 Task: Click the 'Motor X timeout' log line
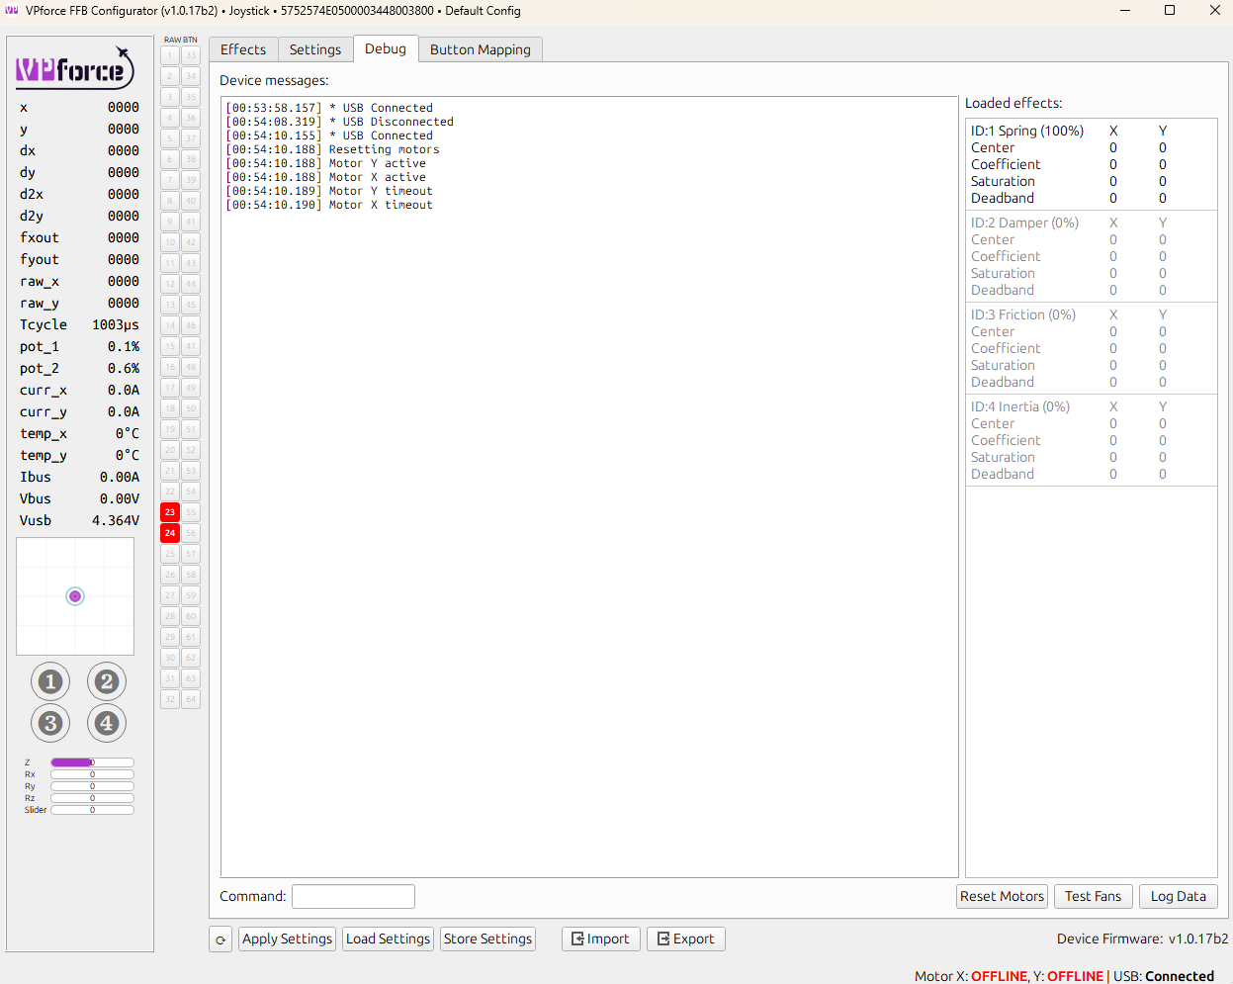(329, 205)
